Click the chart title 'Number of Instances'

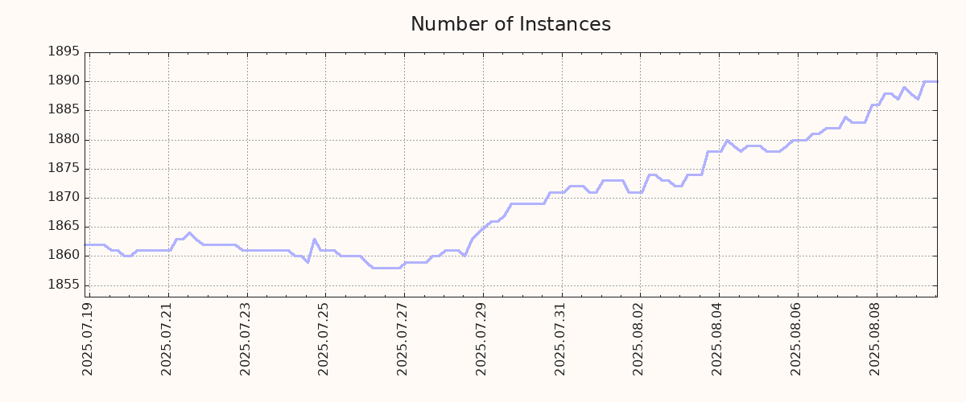pos(510,24)
